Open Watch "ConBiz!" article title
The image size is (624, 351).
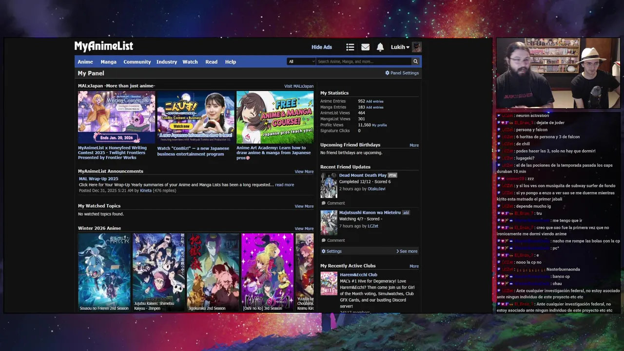(193, 151)
